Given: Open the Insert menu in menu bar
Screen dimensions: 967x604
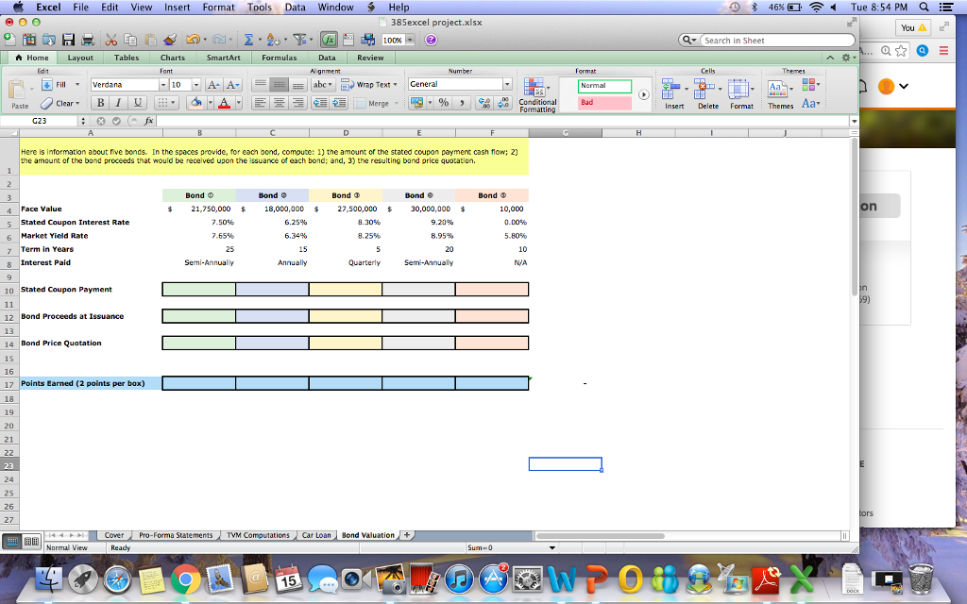Looking at the screenshot, I should (177, 8).
